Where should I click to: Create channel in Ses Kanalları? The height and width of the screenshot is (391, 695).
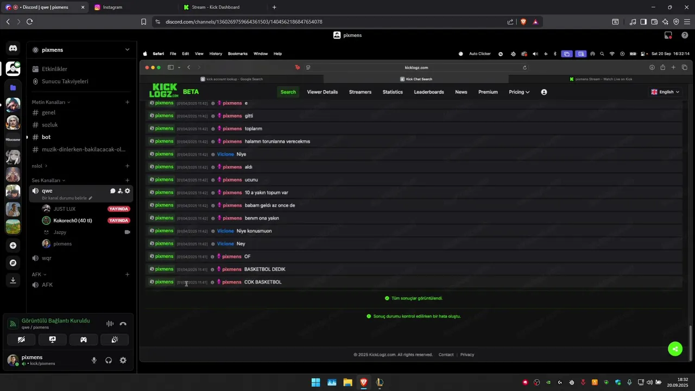point(128,180)
